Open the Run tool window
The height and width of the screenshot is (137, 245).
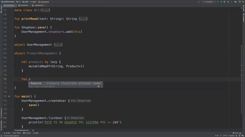tap(7, 133)
